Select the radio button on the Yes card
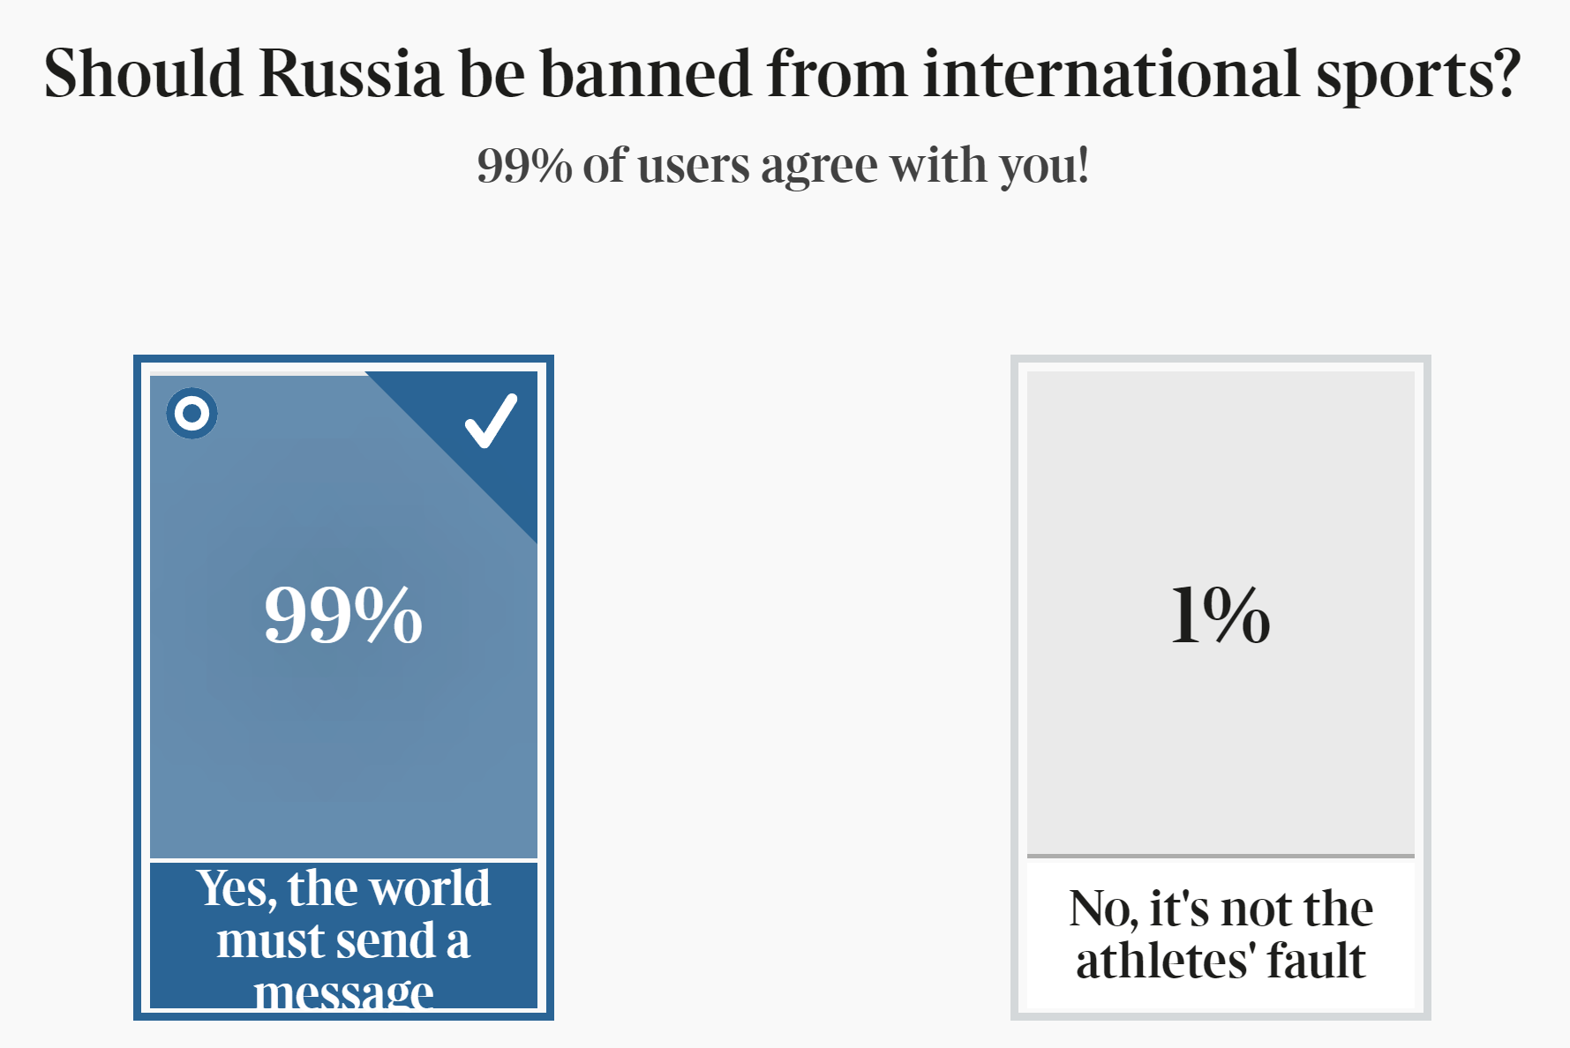This screenshot has width=1570, height=1048. 192,413
